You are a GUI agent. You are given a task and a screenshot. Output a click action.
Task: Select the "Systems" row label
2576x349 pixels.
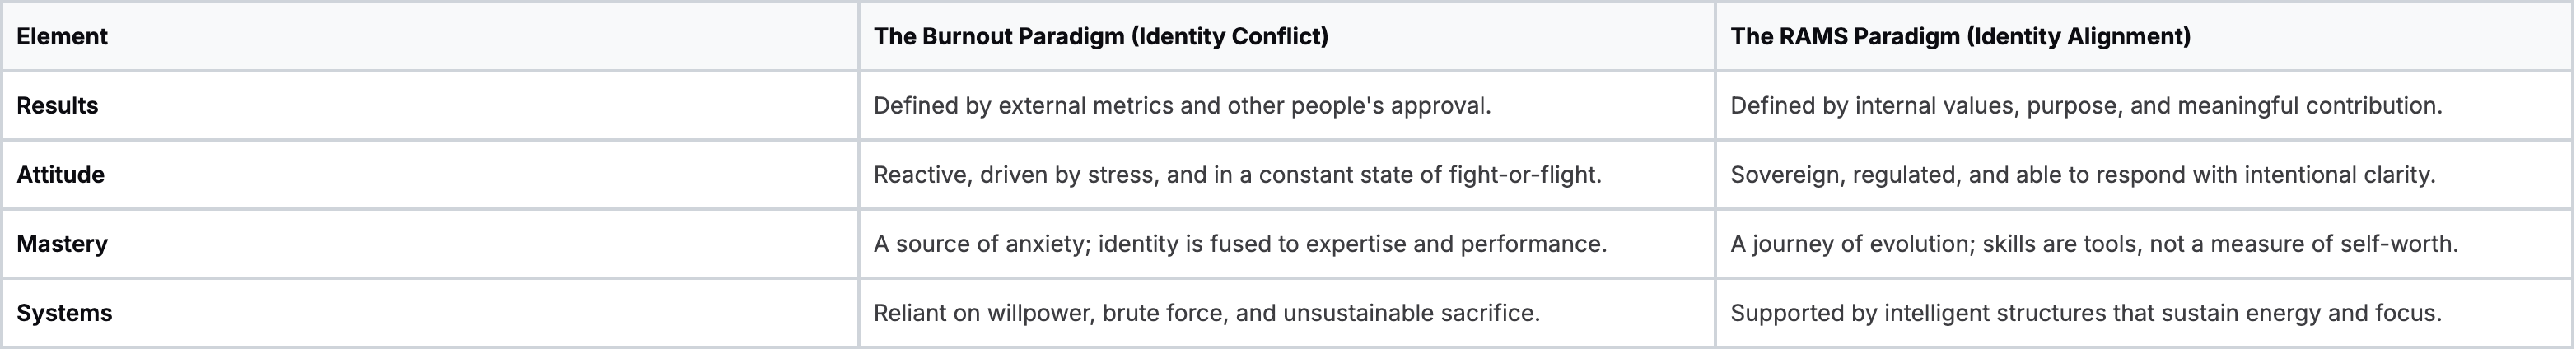point(64,313)
